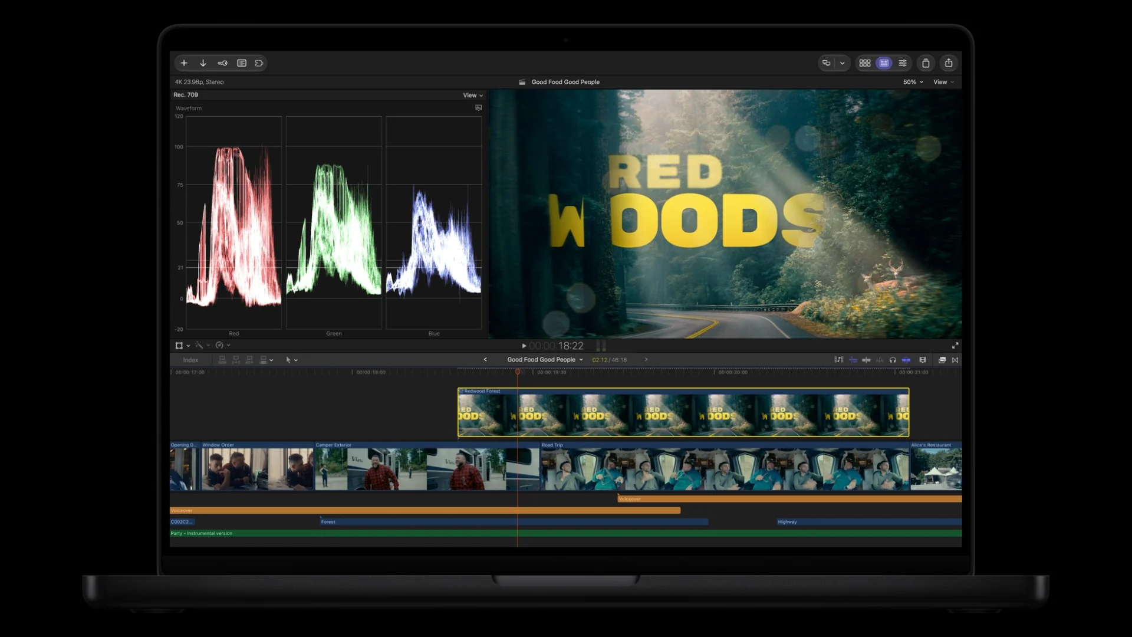The width and height of the screenshot is (1132, 637).
Task: Select the Road Trip clip
Action: (x=725, y=466)
